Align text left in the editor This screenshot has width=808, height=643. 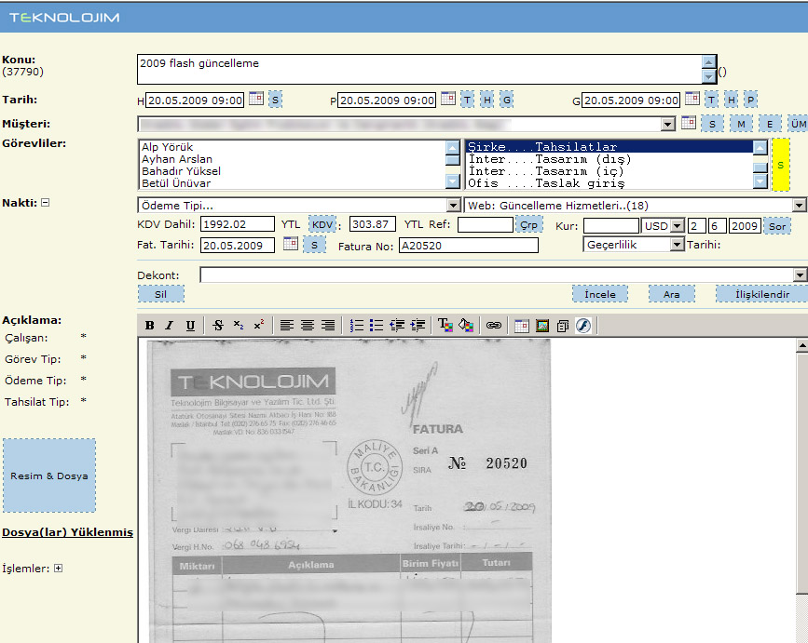click(x=286, y=326)
